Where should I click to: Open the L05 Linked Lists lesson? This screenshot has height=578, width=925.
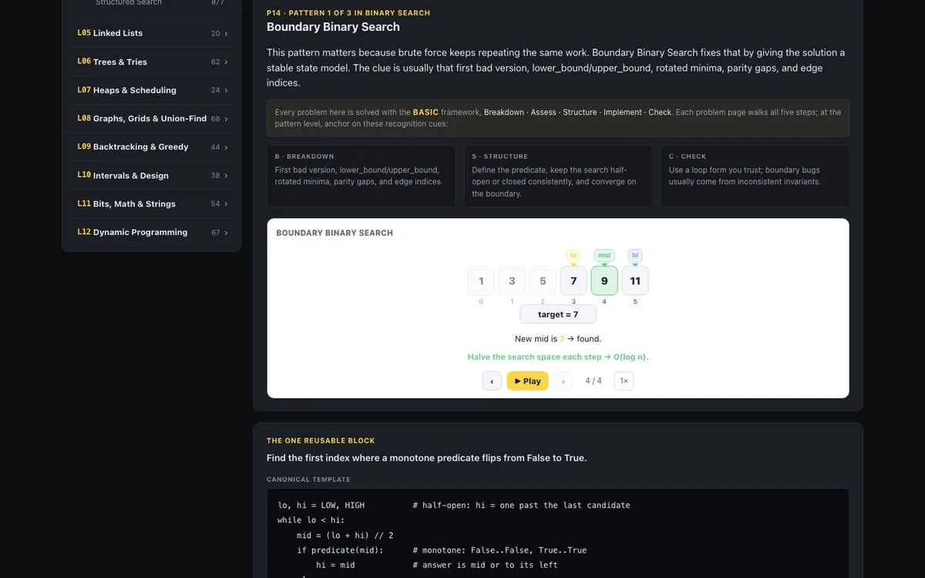[152, 33]
